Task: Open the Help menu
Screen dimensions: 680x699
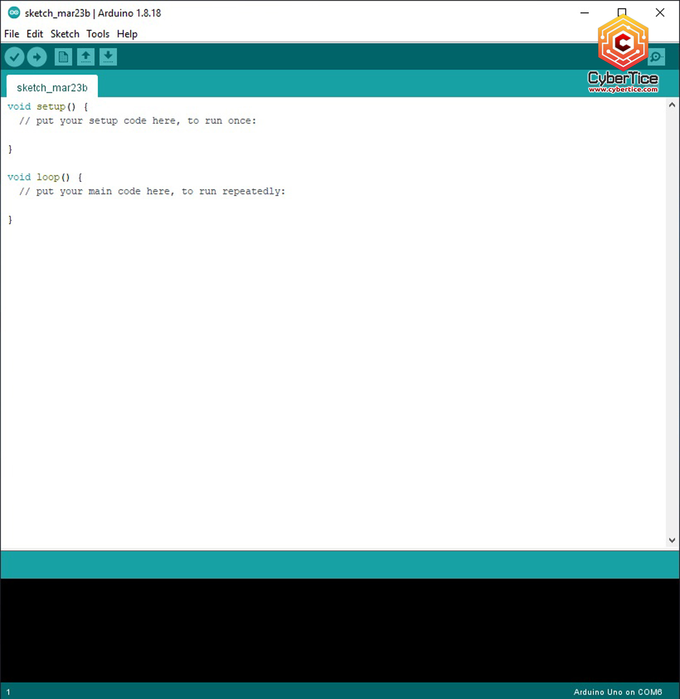Action: [126, 34]
